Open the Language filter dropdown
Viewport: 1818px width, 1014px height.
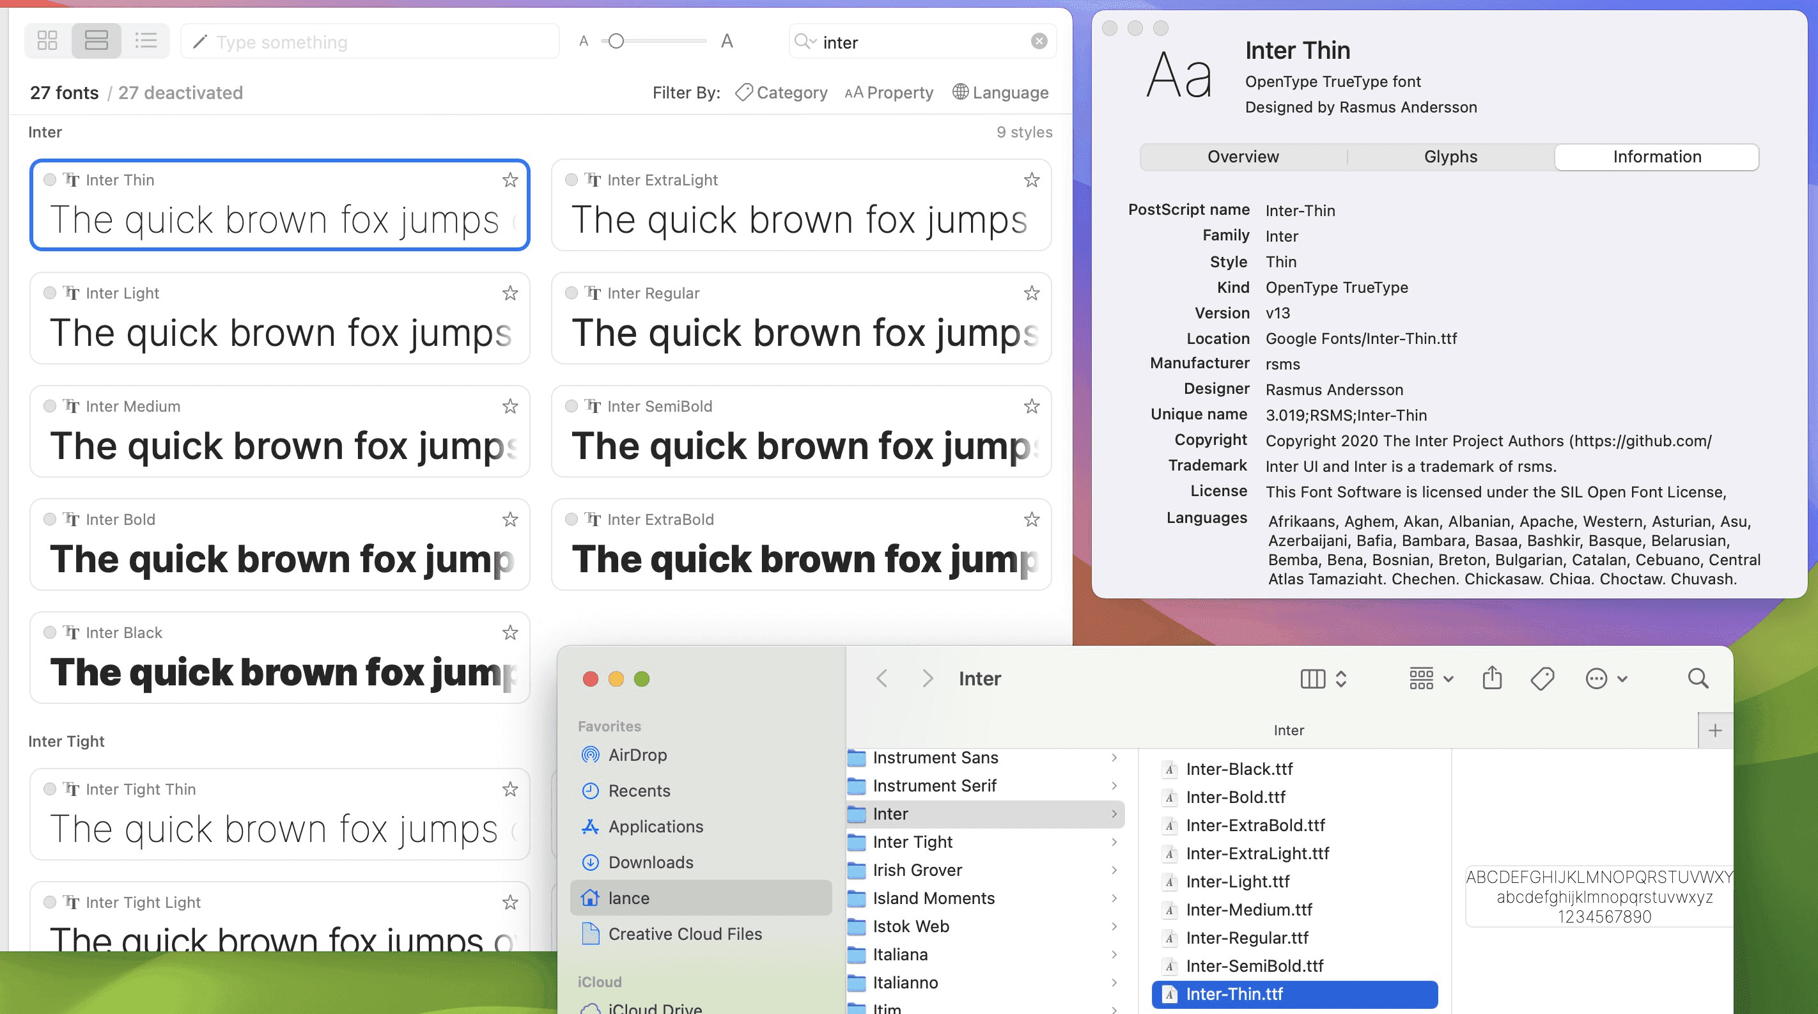1000,93
